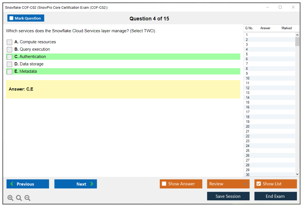Open the Review dropdown menu
This screenshot has height=208, width=304.
pyautogui.click(x=228, y=184)
